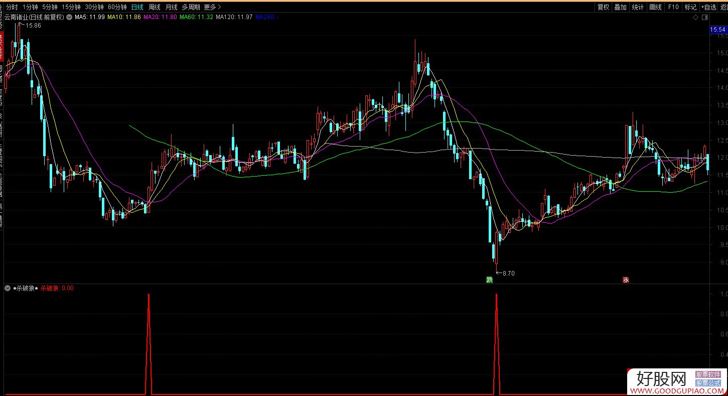Switch to the 周线 weekly chart
The image size is (728, 396).
coord(155,7)
